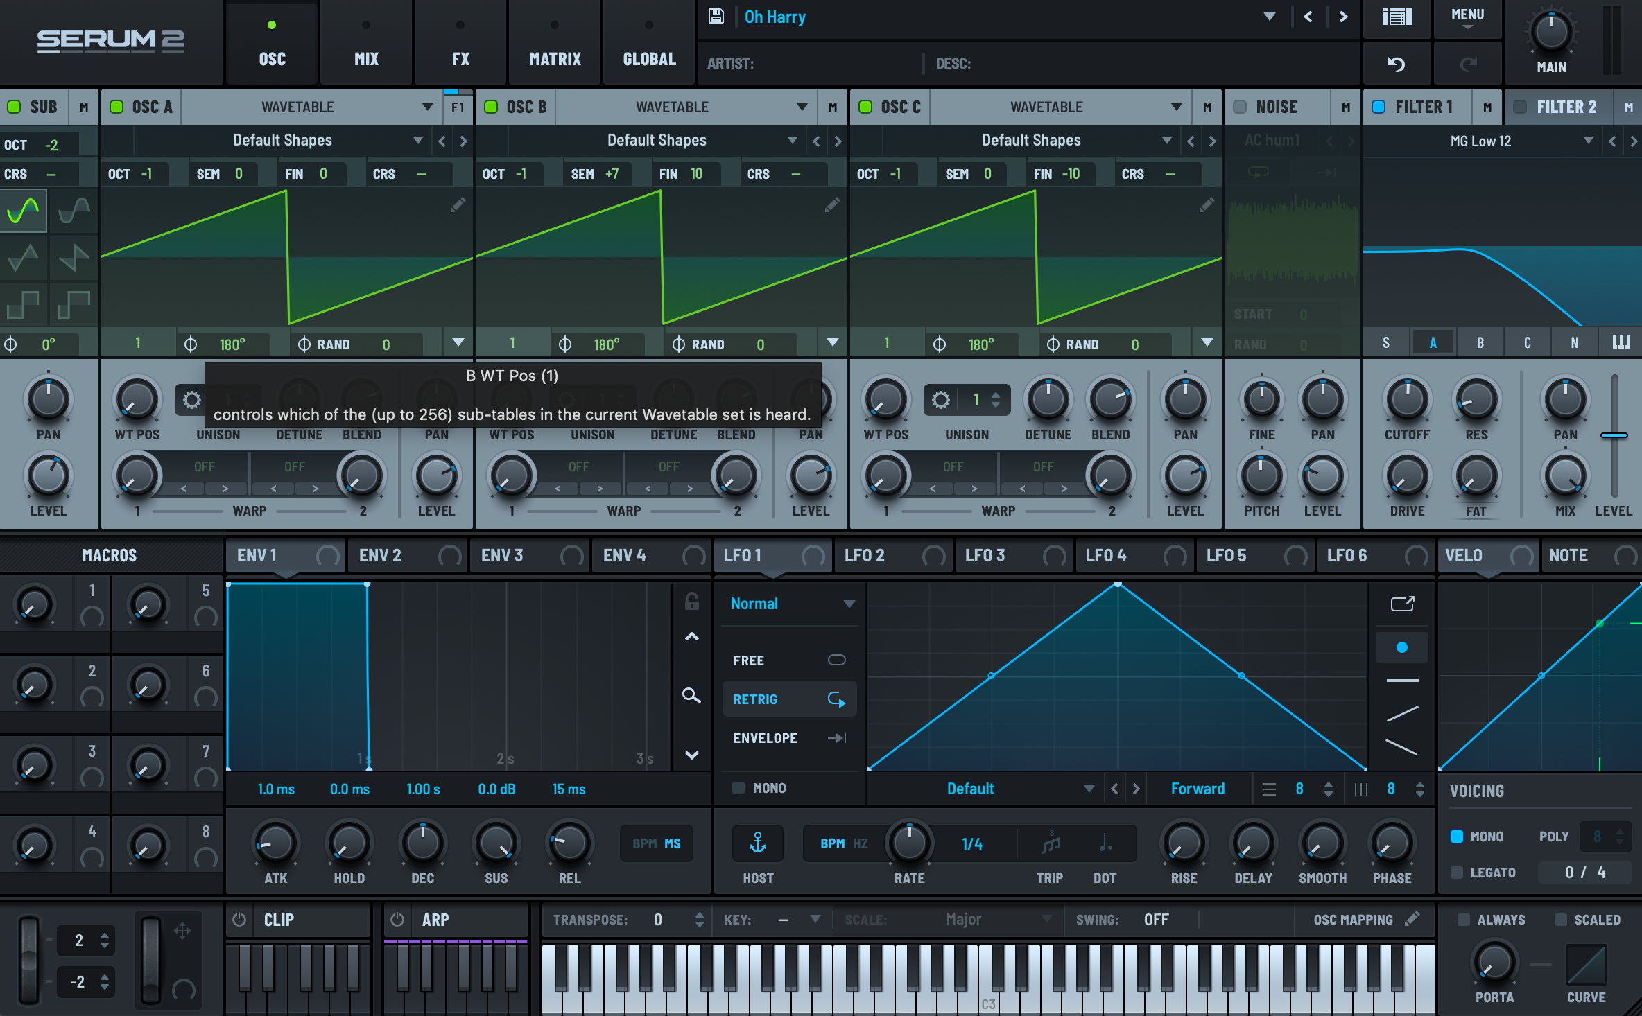Click the save preset disk icon
The image size is (1642, 1016).
tap(716, 17)
